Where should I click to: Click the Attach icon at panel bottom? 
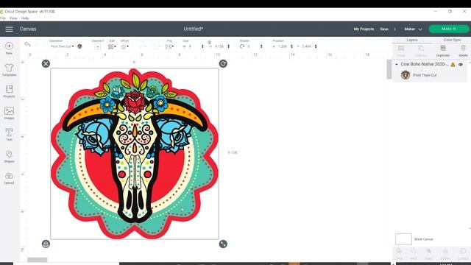(429, 251)
